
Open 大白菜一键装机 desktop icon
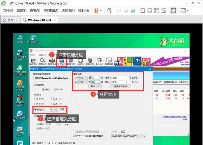click(x=20, y=71)
